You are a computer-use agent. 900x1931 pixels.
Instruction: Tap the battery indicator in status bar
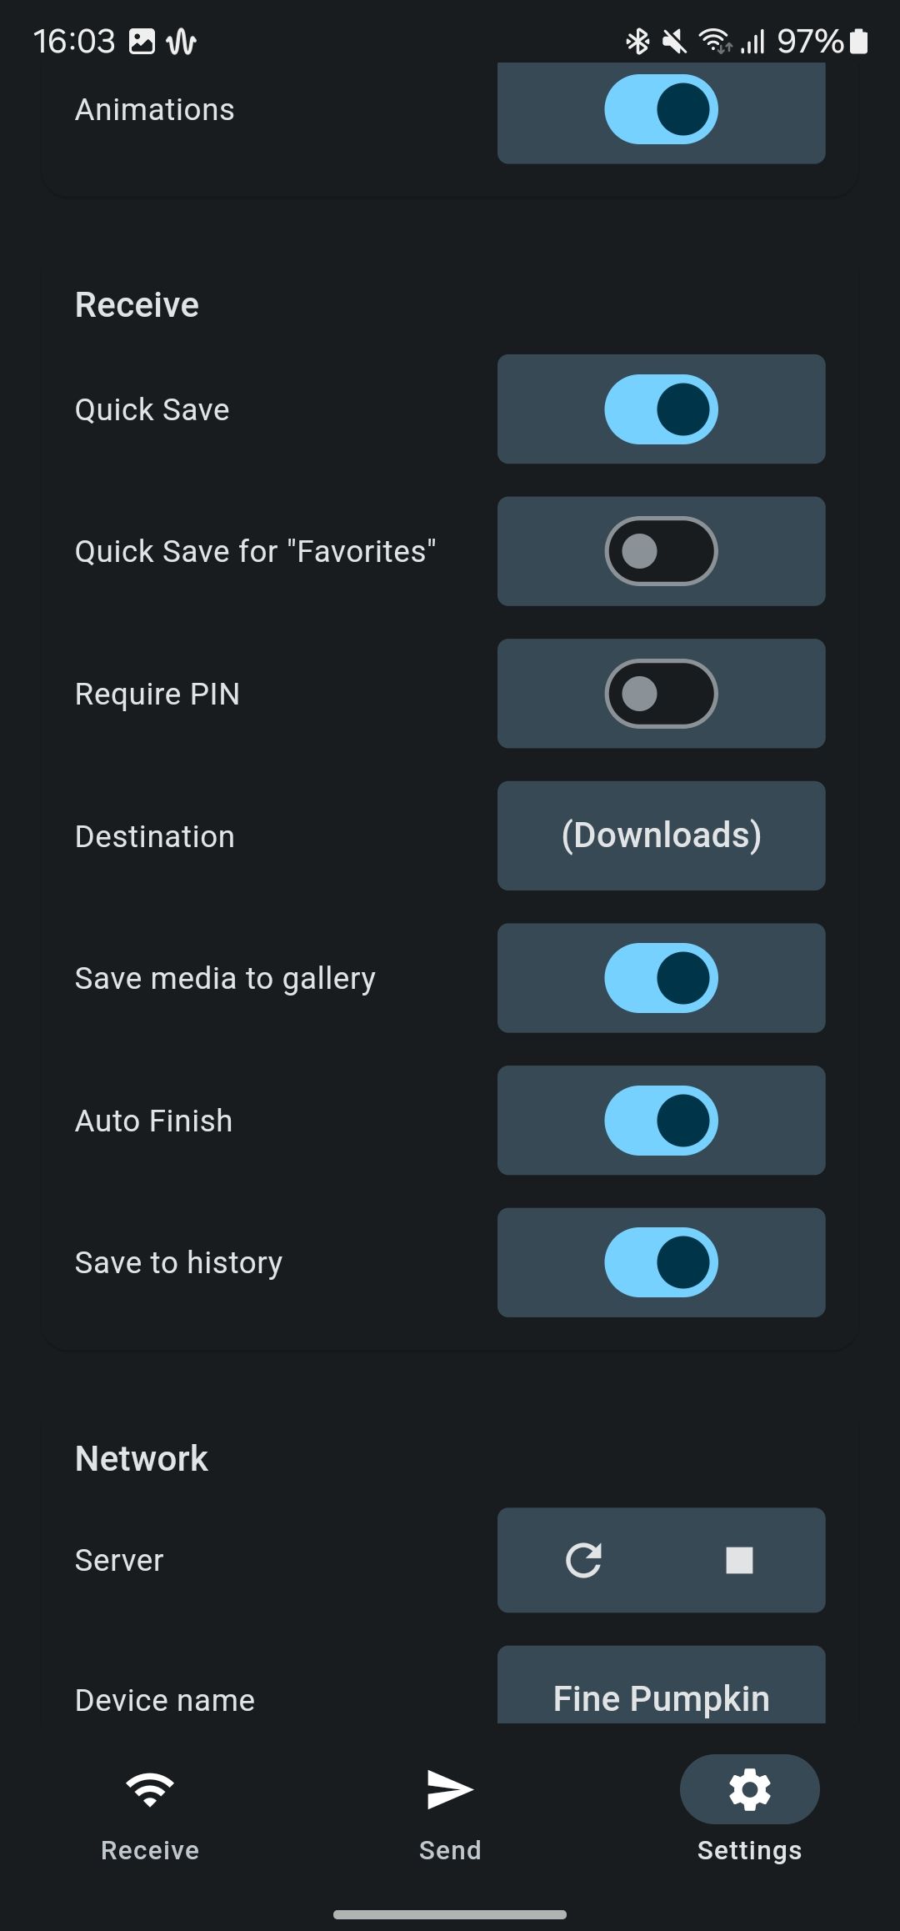tap(859, 41)
